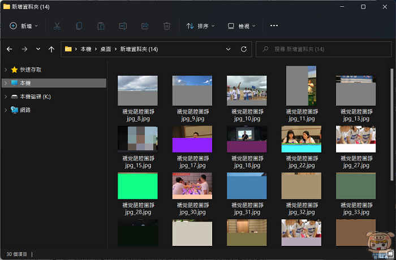Refresh the current folder view
This screenshot has height=260, width=396.
244,49
